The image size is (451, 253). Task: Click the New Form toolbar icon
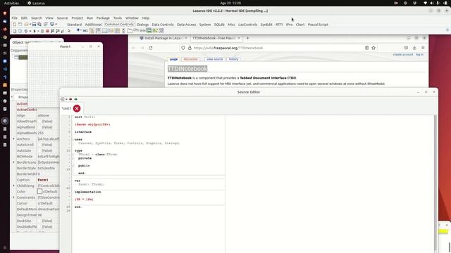[x=20, y=25]
